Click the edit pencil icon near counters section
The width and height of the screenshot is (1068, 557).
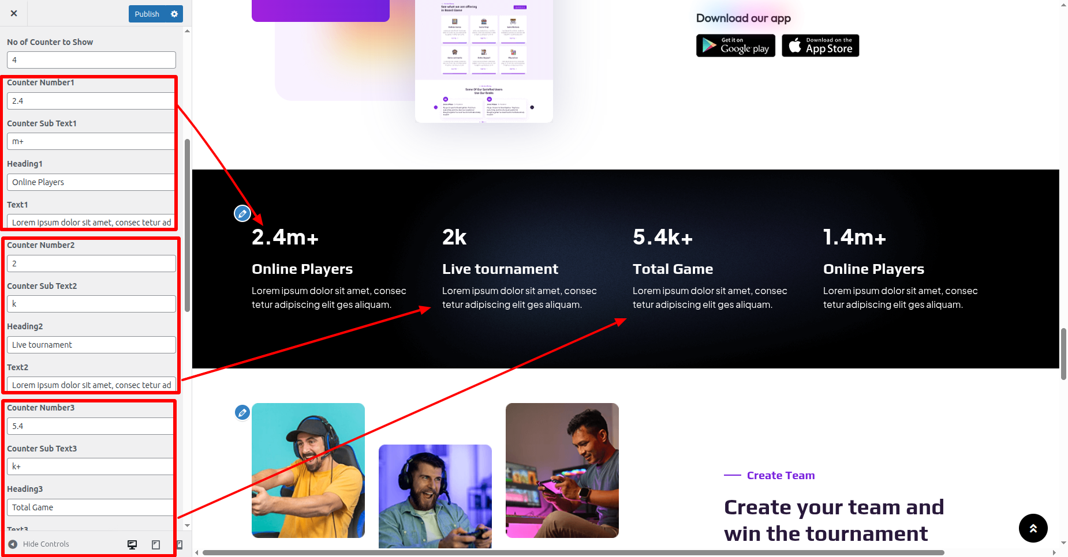[x=242, y=213]
